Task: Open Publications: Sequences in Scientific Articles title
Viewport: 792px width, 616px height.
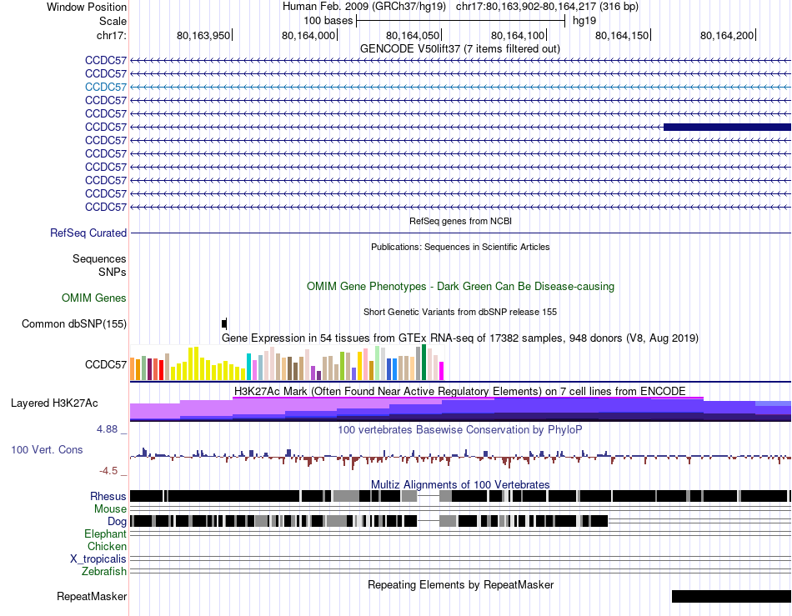Action: [460, 247]
